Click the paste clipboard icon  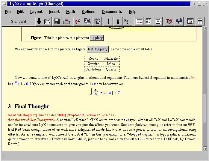coord(97,21)
